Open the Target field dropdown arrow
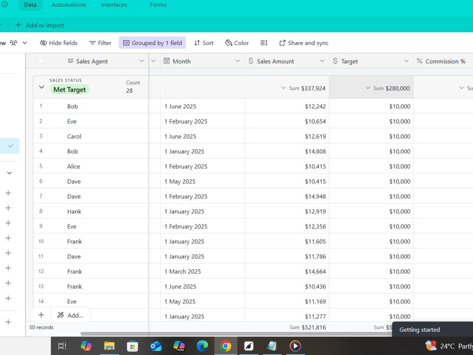Viewport: 473px width, 355px height. (x=406, y=61)
